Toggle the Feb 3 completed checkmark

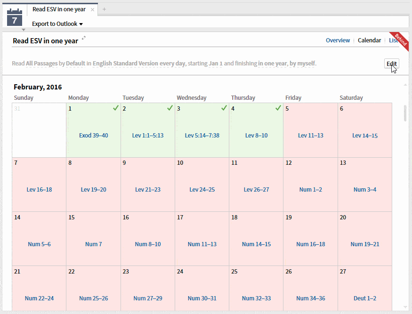[x=224, y=108]
